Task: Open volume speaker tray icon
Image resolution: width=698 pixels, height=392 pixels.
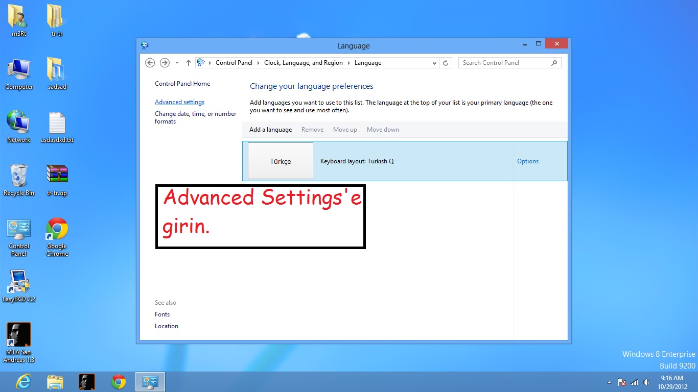Action: (646, 382)
